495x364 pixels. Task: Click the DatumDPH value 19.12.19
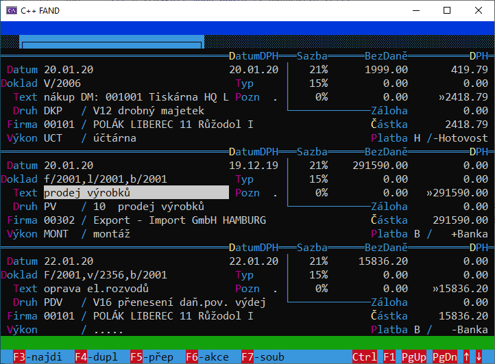click(253, 166)
